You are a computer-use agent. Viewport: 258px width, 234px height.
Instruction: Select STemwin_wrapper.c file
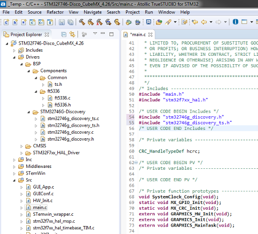(x=53, y=214)
